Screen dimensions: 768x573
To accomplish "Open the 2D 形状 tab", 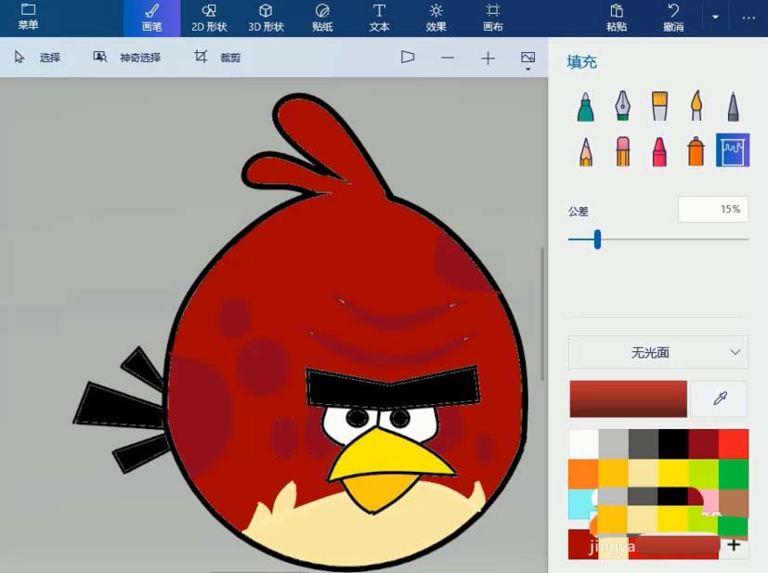I will tap(209, 19).
